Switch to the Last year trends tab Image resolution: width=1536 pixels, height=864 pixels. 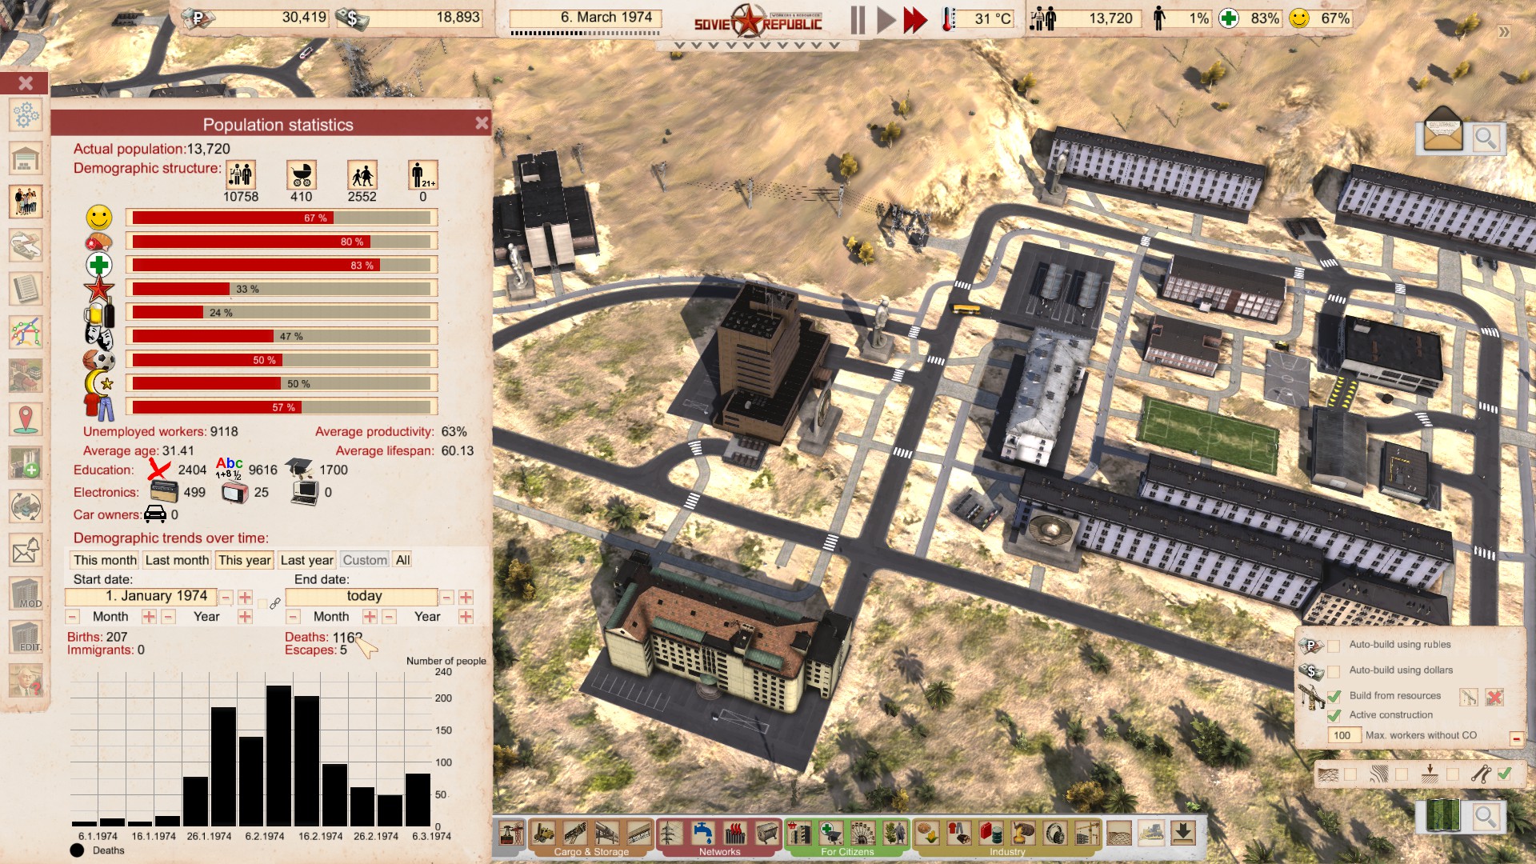click(x=306, y=560)
